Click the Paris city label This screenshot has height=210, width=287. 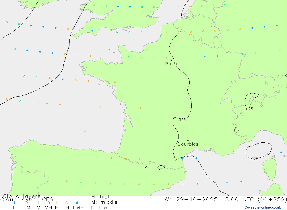(x=171, y=64)
